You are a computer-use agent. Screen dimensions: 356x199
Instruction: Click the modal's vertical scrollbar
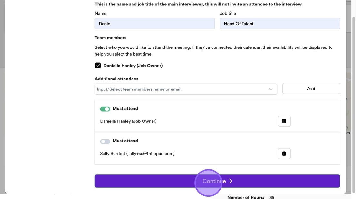353,39
